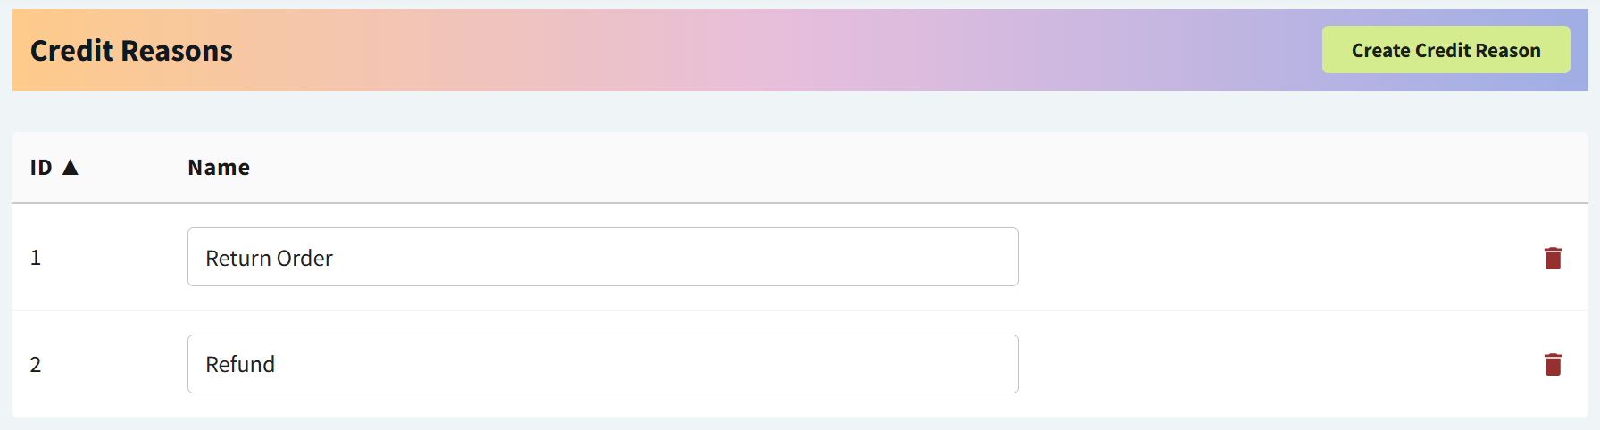Click blank row space right of Return Order field
This screenshot has height=430, width=1600.
(1268, 258)
